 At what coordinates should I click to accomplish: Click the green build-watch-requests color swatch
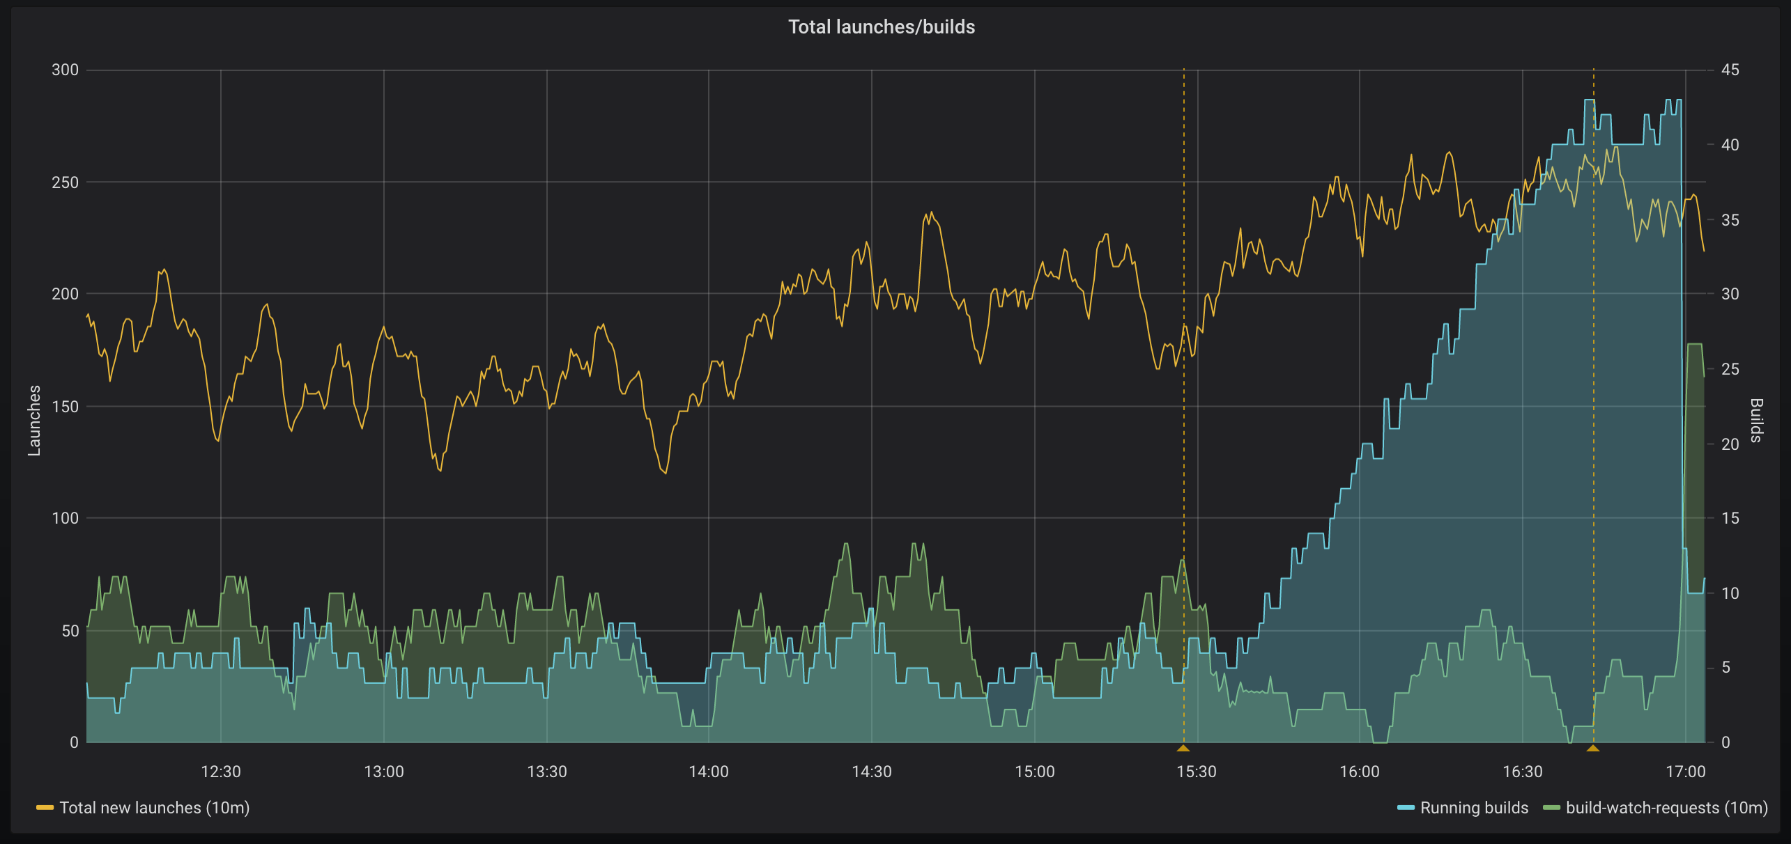click(1551, 808)
